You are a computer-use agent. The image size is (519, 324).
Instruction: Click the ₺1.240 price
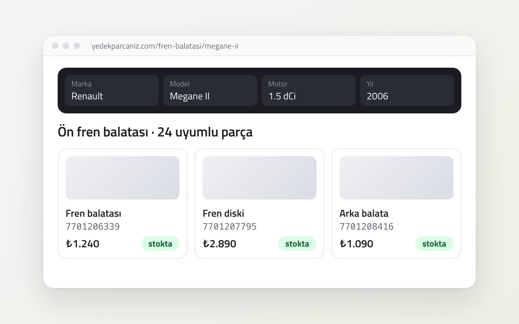click(x=83, y=244)
